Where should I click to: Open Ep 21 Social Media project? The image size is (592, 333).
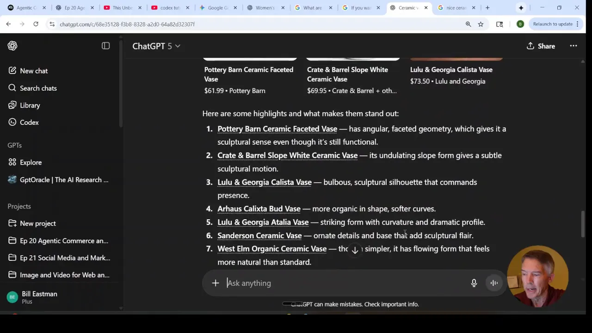pos(65,258)
